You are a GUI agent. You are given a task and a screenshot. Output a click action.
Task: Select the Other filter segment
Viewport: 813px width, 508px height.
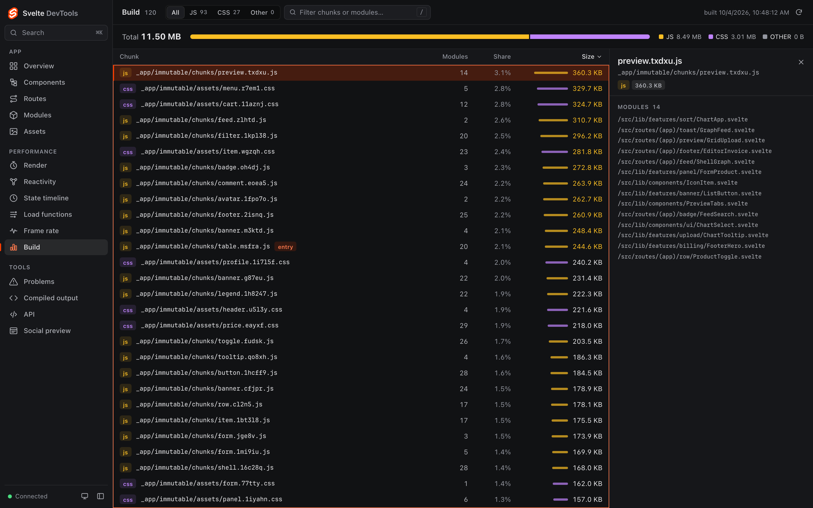coord(262,12)
